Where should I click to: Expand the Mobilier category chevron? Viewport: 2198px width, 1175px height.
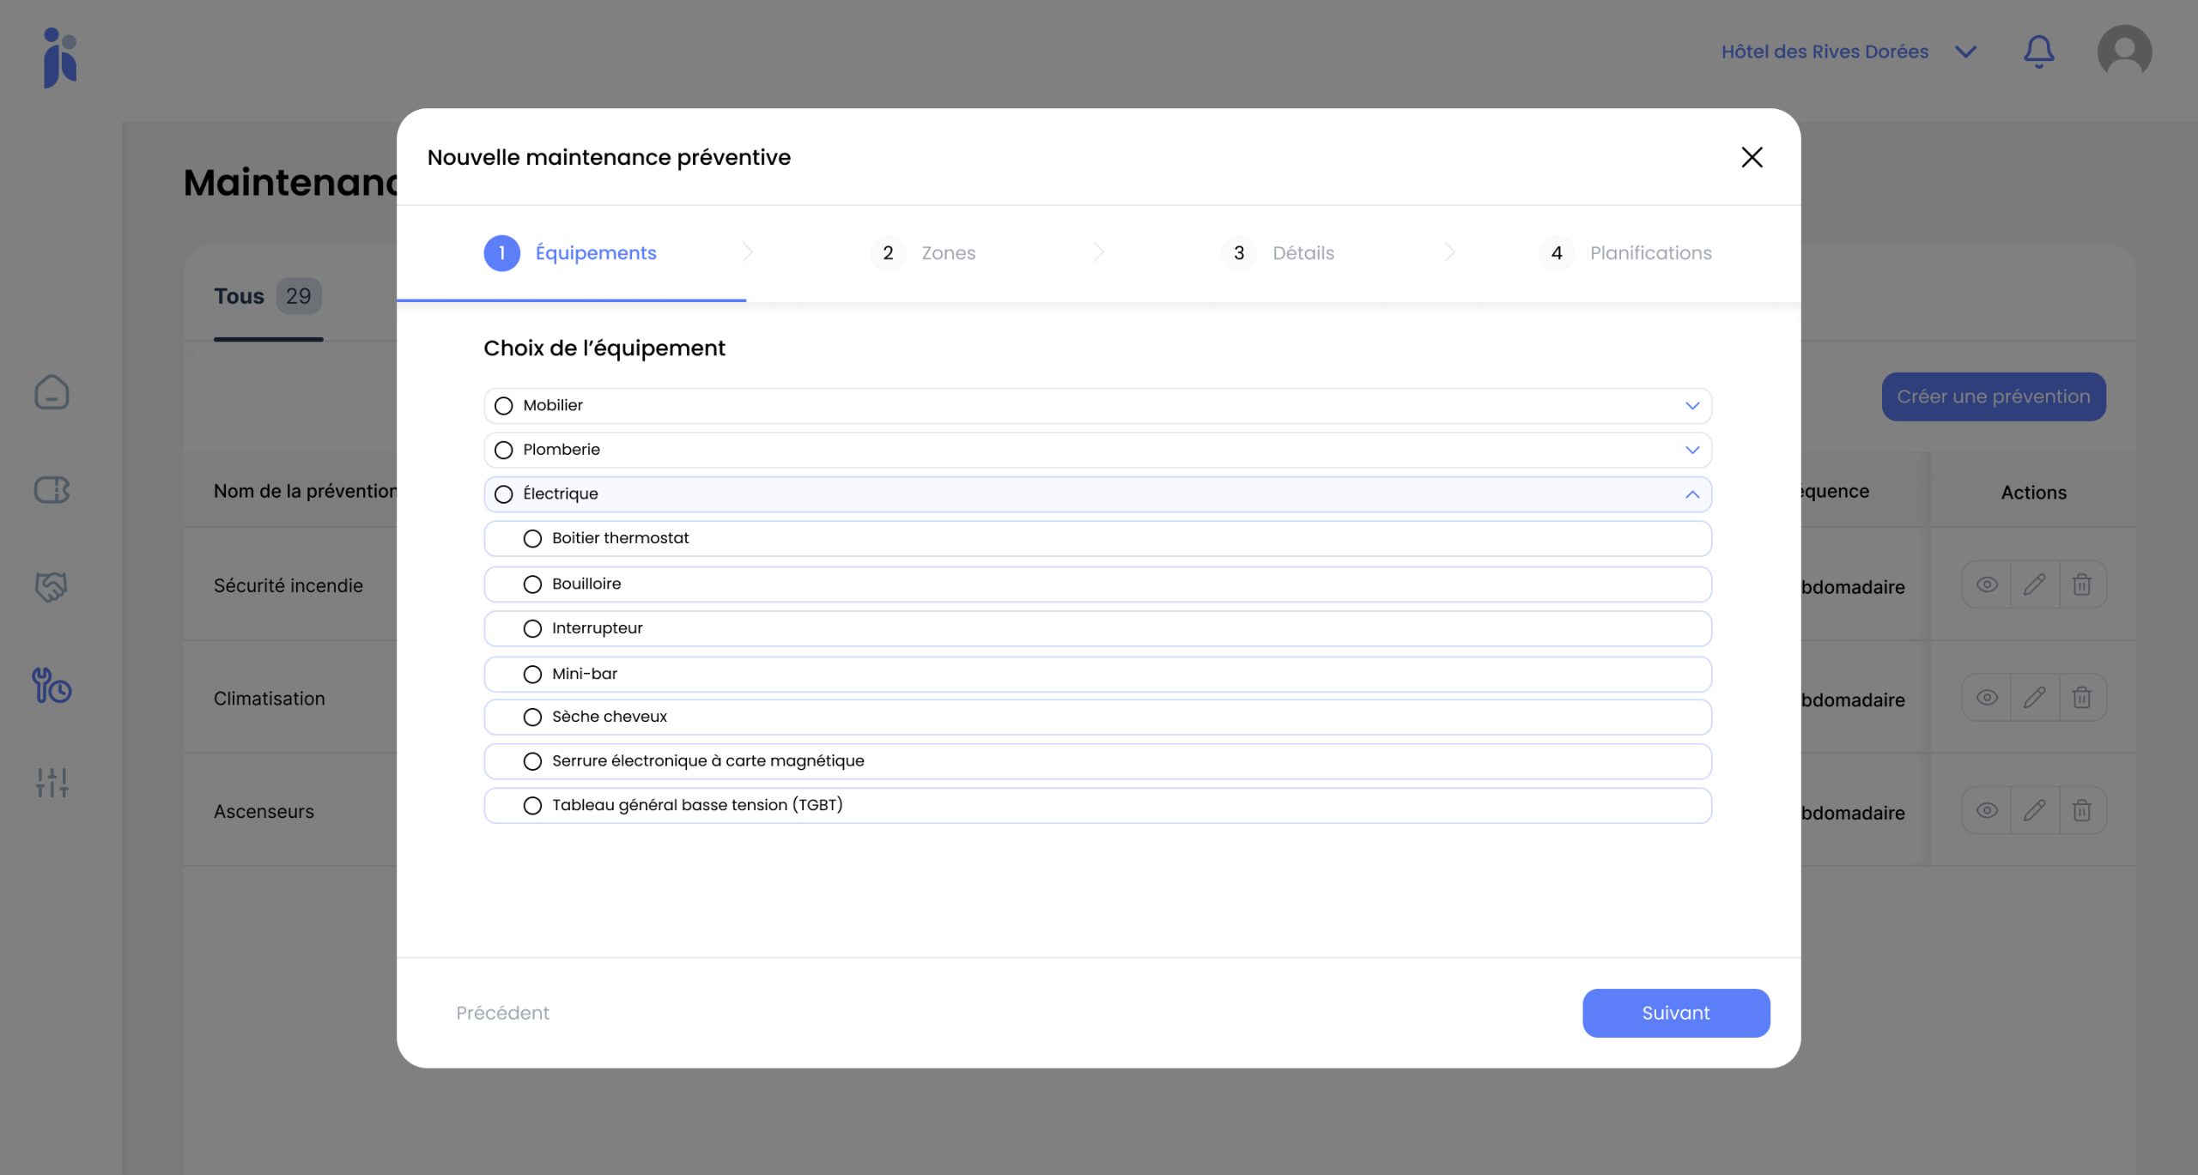click(1691, 406)
